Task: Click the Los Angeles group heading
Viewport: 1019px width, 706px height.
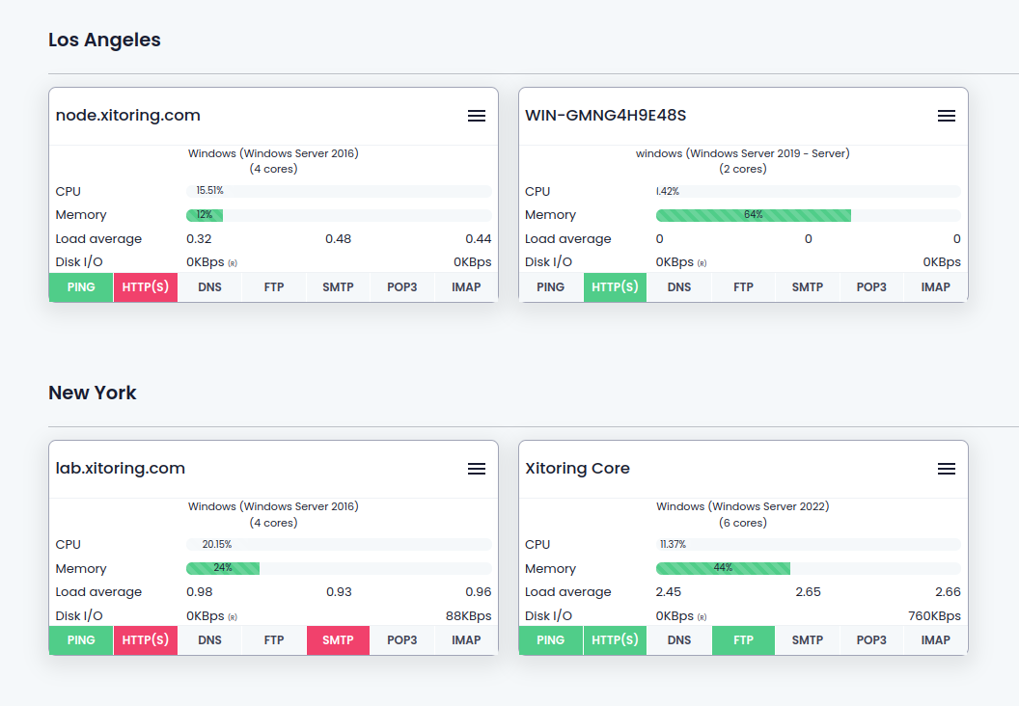Action: [x=104, y=40]
